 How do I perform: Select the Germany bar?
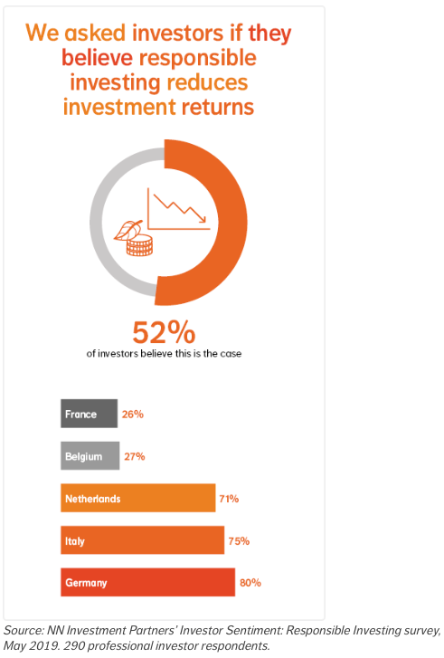click(148, 583)
